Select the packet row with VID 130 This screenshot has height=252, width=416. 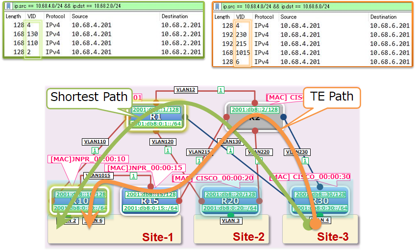[104, 34]
